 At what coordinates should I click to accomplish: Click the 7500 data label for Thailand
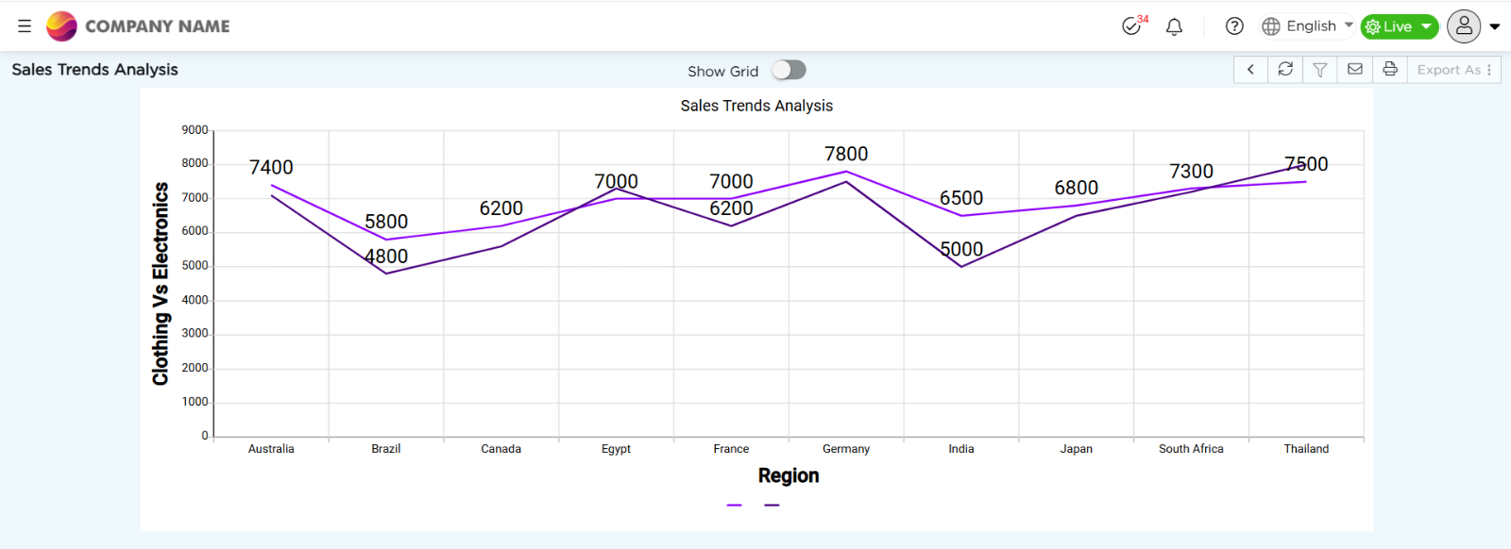(1306, 164)
